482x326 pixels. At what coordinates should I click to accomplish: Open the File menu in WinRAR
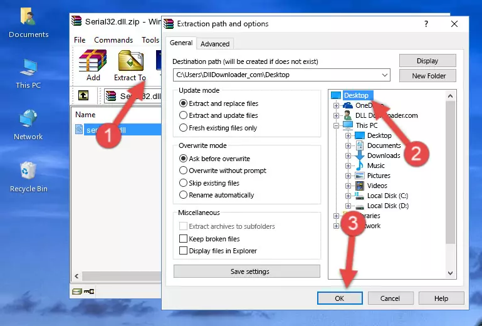coord(80,40)
